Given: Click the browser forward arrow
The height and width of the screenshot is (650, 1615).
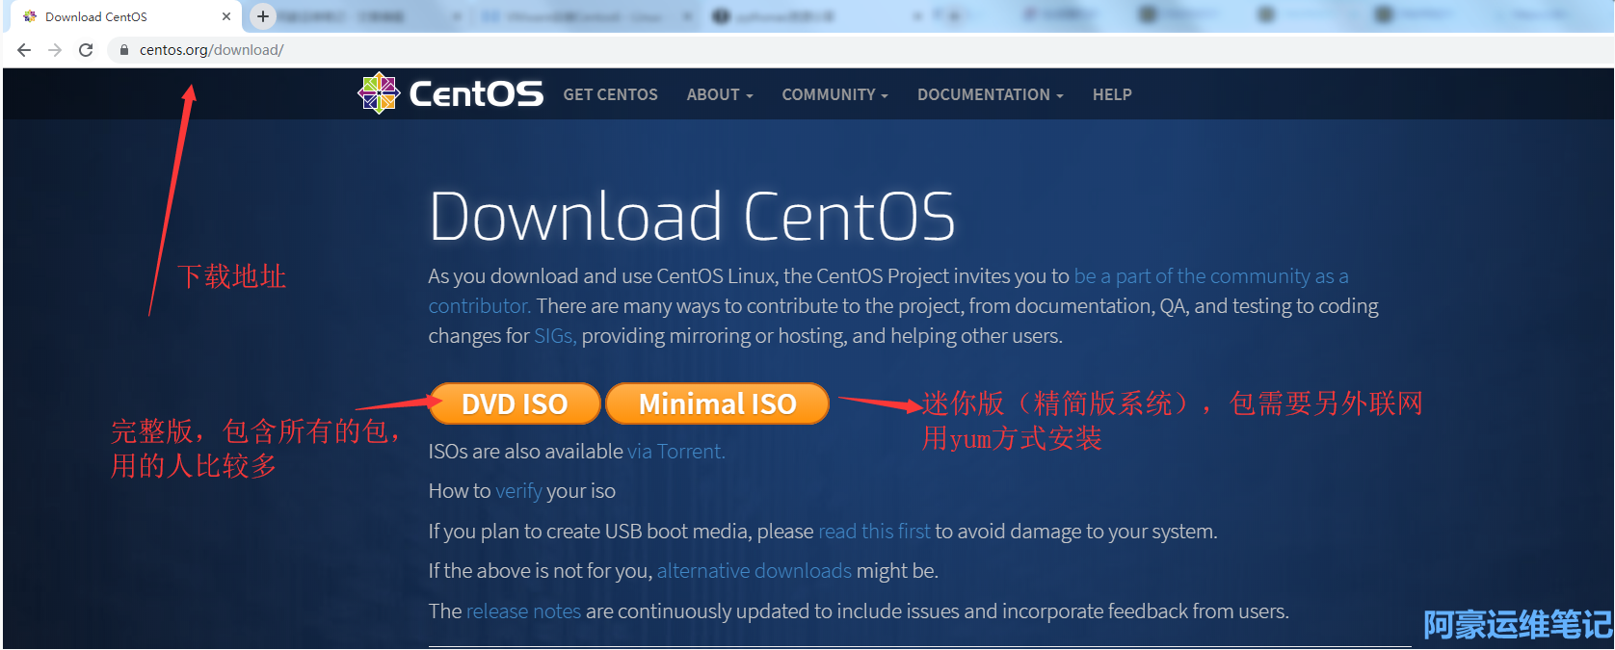Looking at the screenshot, I should [x=55, y=50].
